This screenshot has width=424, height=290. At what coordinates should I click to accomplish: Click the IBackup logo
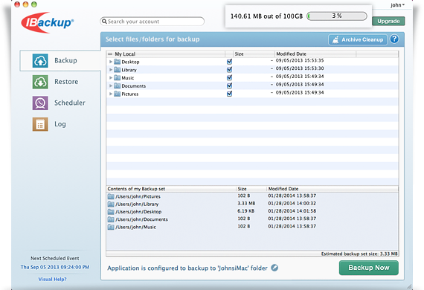(x=48, y=22)
